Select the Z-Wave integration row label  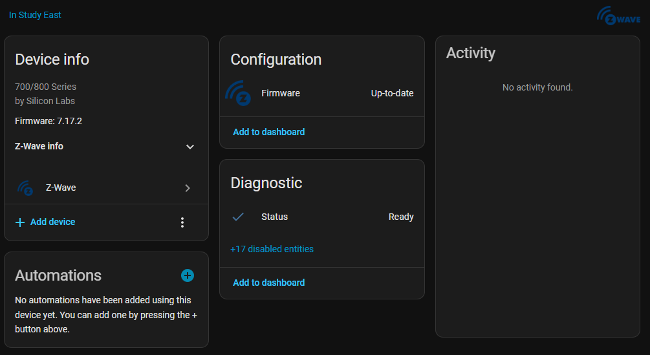[61, 188]
